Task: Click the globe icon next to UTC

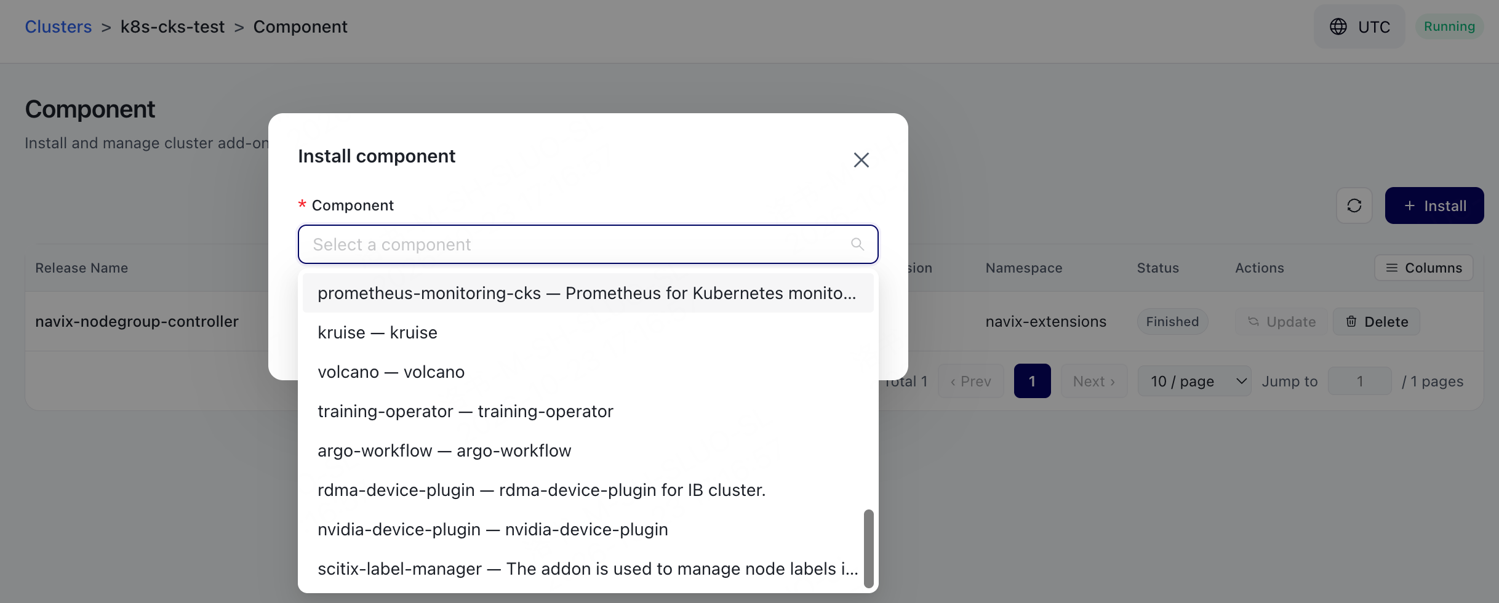Action: coord(1338,26)
